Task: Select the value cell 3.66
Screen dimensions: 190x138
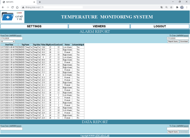Action: click(x=43, y=47)
